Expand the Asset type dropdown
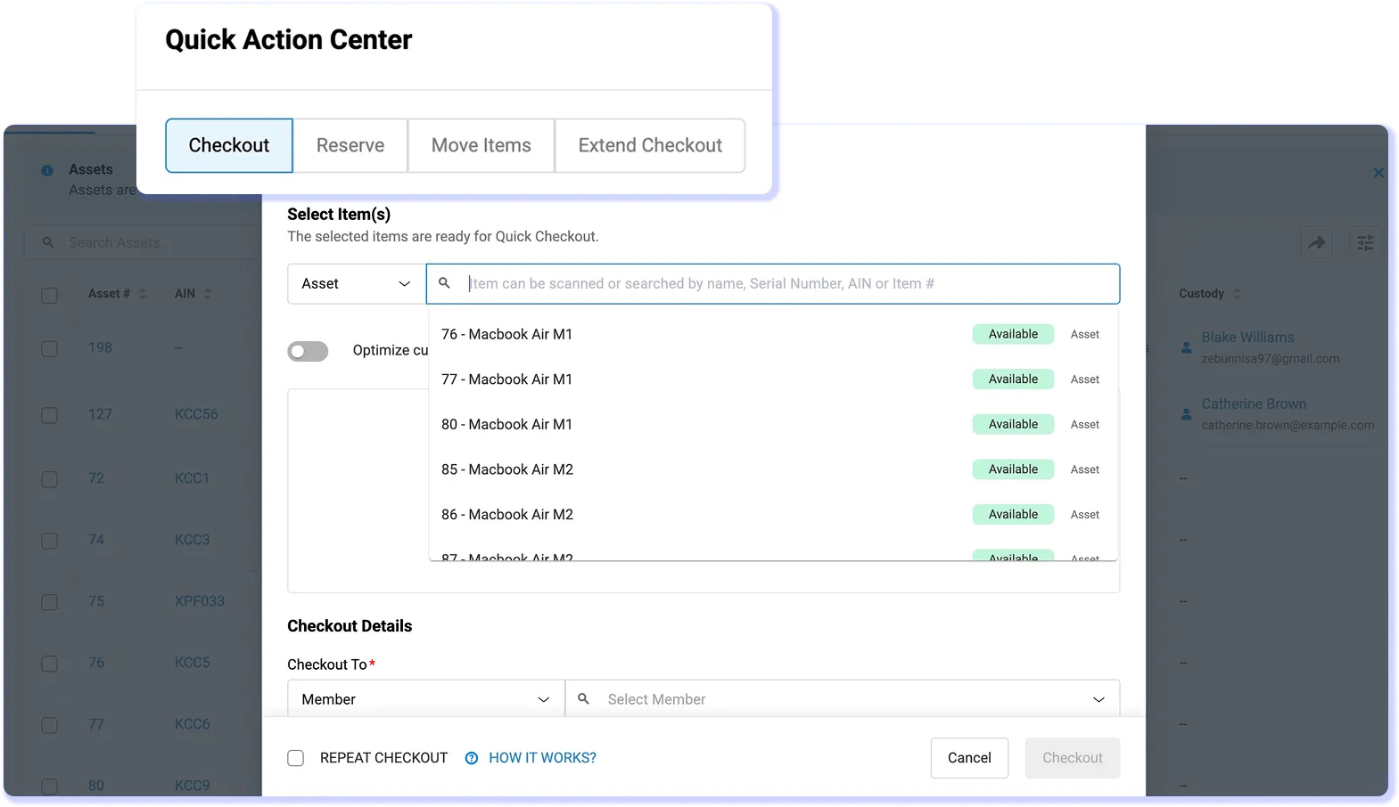This screenshot has height=807, width=1399. (x=356, y=283)
